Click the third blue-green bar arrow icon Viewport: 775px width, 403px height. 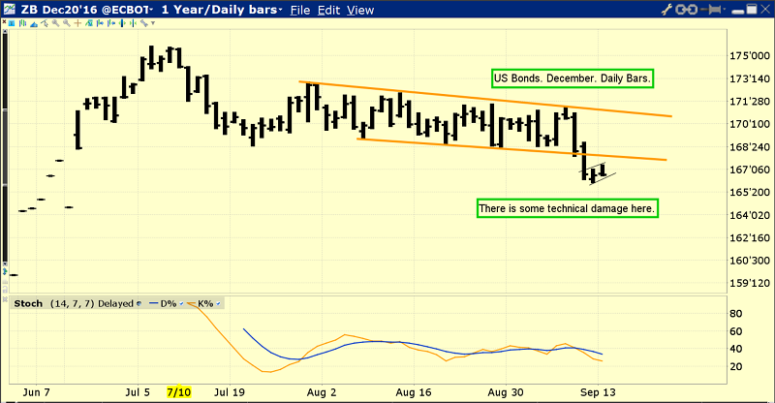(x=122, y=23)
